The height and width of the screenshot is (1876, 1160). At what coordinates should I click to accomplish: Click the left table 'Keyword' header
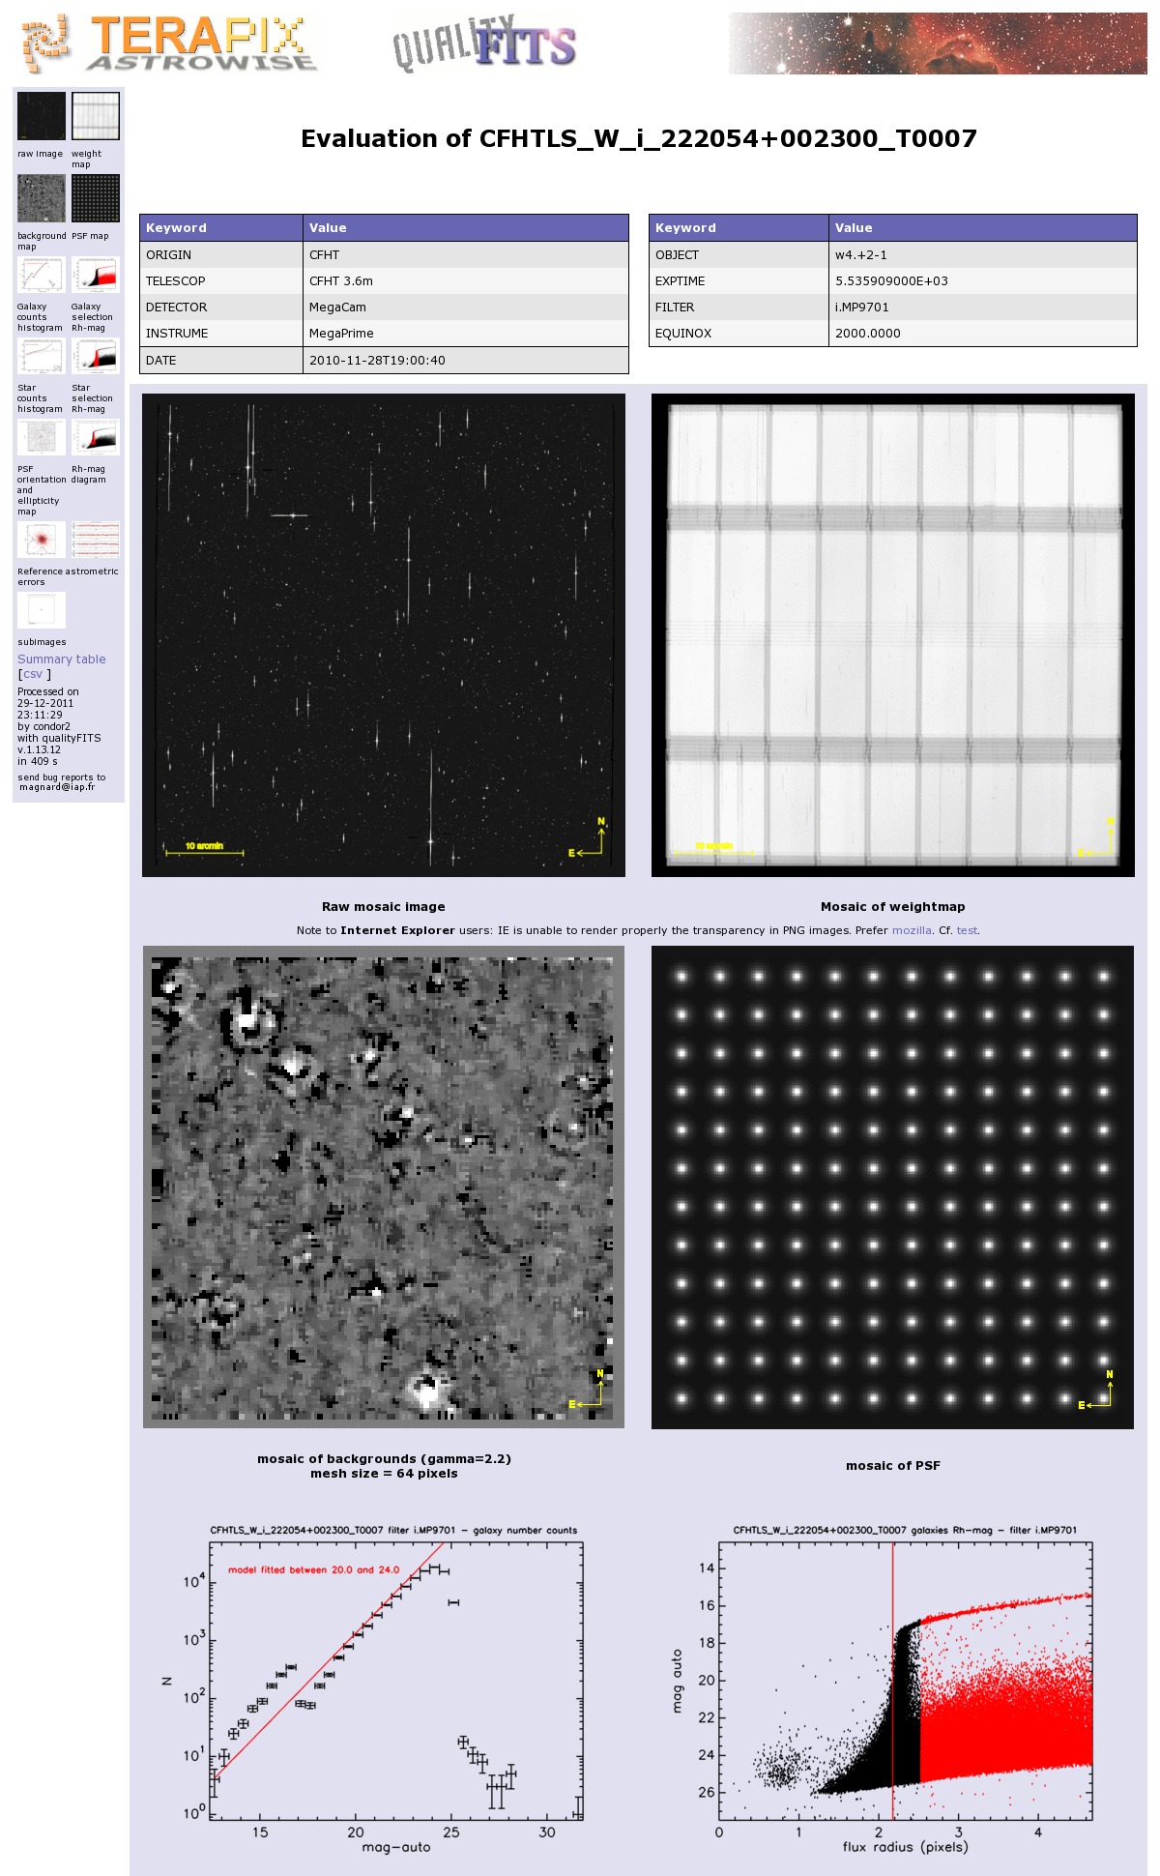tap(221, 228)
